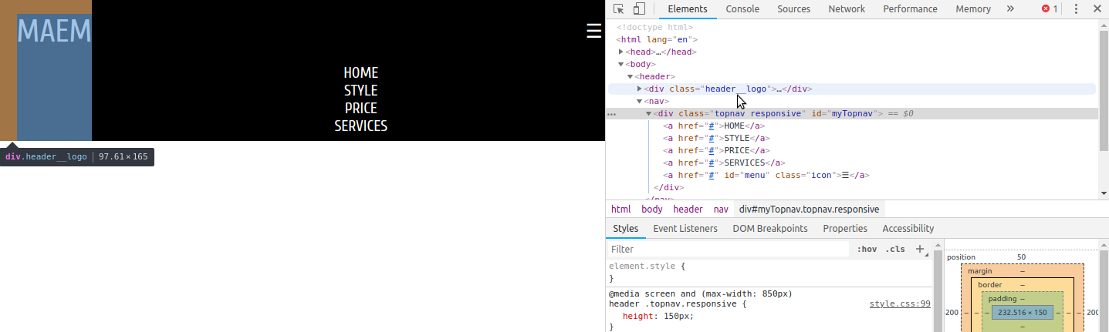Expand the header__logo div node
This screenshot has width=1109, height=332.
(640, 89)
